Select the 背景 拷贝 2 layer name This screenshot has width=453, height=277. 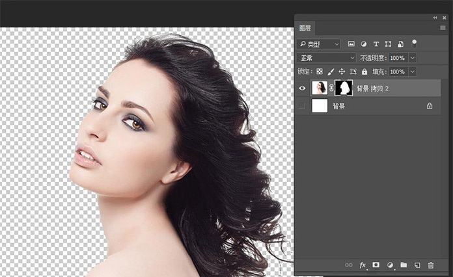pos(372,88)
